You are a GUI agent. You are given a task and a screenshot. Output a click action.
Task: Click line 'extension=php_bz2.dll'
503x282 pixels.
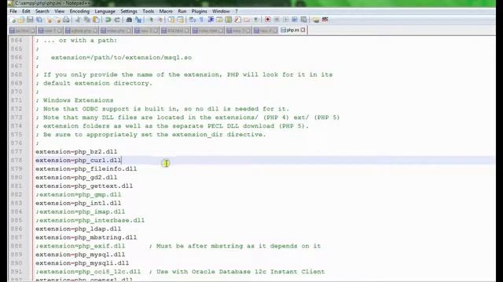(x=76, y=151)
